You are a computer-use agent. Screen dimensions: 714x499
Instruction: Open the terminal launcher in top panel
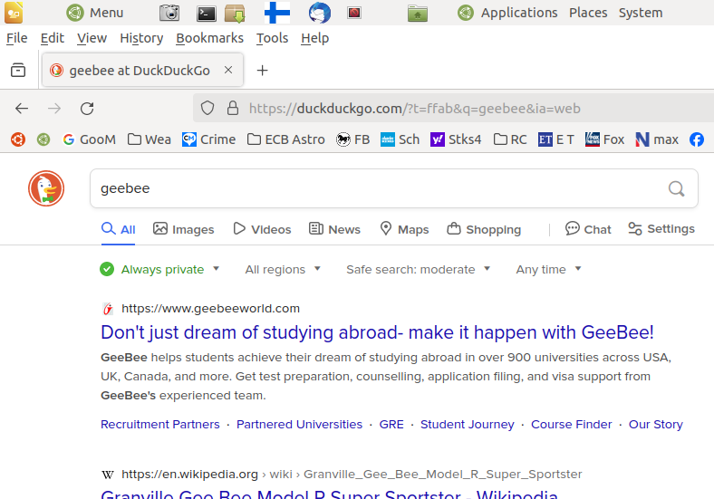(207, 13)
